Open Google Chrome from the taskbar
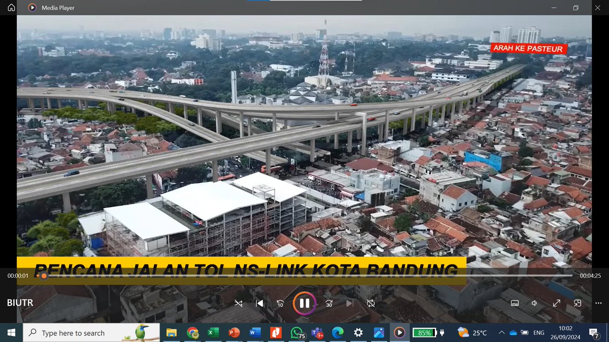 pyautogui.click(x=192, y=333)
